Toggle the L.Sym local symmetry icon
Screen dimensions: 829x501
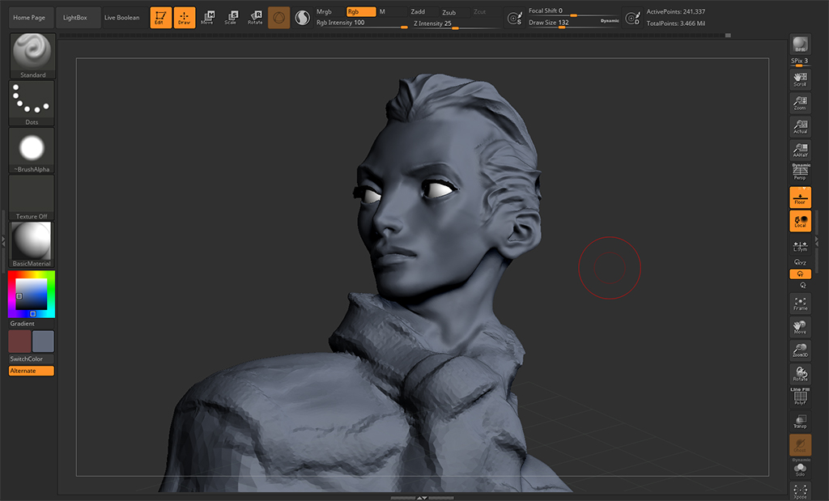tap(800, 246)
